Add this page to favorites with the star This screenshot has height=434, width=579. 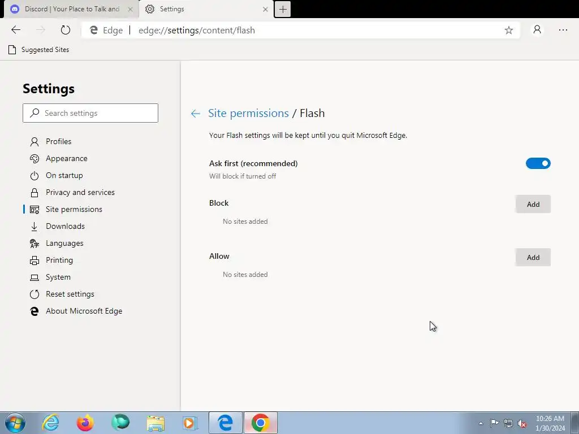pyautogui.click(x=508, y=31)
